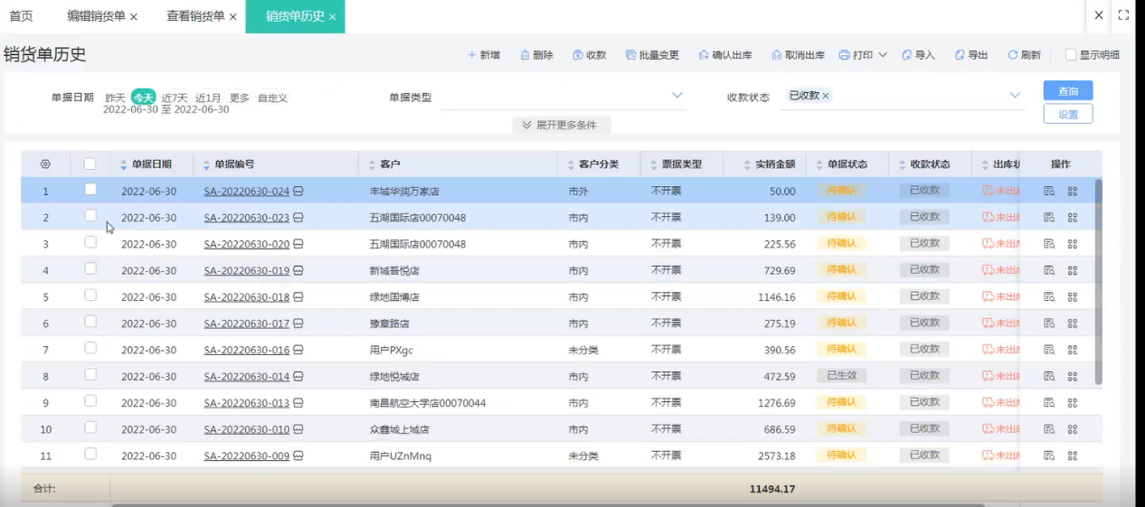Tick the checkbox for row 1

click(90, 190)
